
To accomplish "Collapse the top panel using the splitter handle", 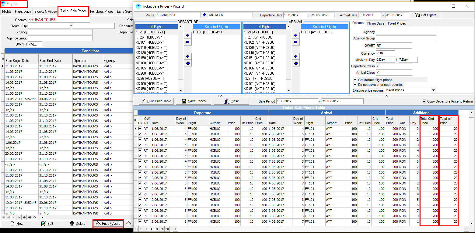I will [x=304, y=96].
